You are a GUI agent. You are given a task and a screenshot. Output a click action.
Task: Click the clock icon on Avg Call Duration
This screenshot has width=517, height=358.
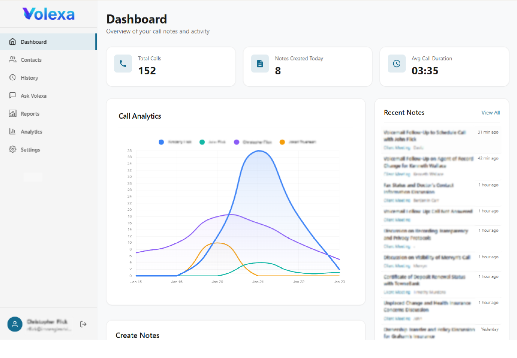(x=396, y=64)
